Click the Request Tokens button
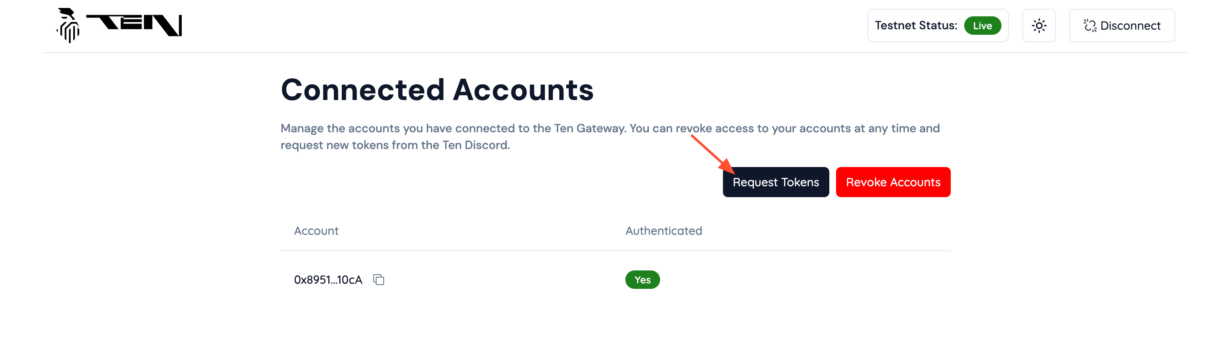Viewport: 1231px width, 342px height. point(776,182)
